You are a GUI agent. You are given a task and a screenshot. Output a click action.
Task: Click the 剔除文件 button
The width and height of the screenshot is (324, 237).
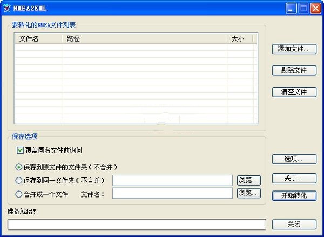pyautogui.click(x=294, y=70)
